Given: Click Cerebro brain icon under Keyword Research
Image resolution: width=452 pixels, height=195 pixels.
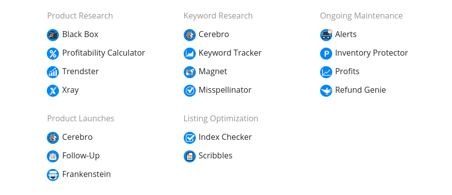Looking at the screenshot, I should pyautogui.click(x=189, y=35).
